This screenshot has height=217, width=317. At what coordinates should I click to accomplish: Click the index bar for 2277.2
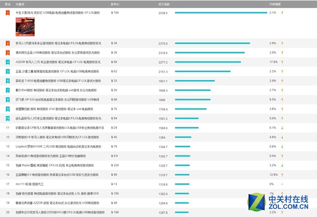[208, 62]
